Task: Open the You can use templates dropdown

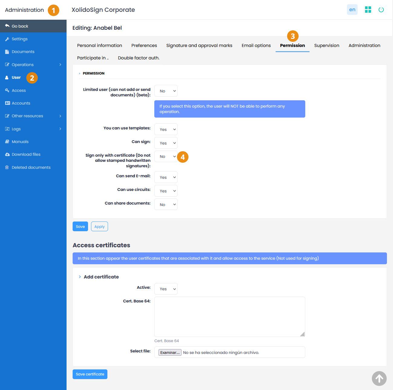Action: click(166, 129)
